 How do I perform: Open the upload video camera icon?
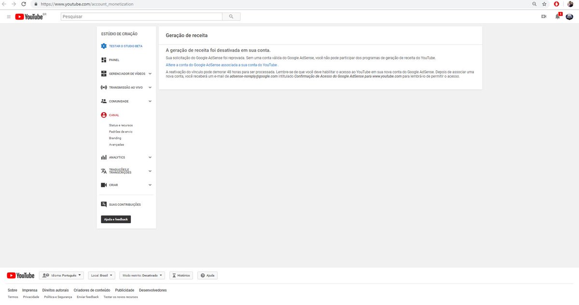(544, 16)
